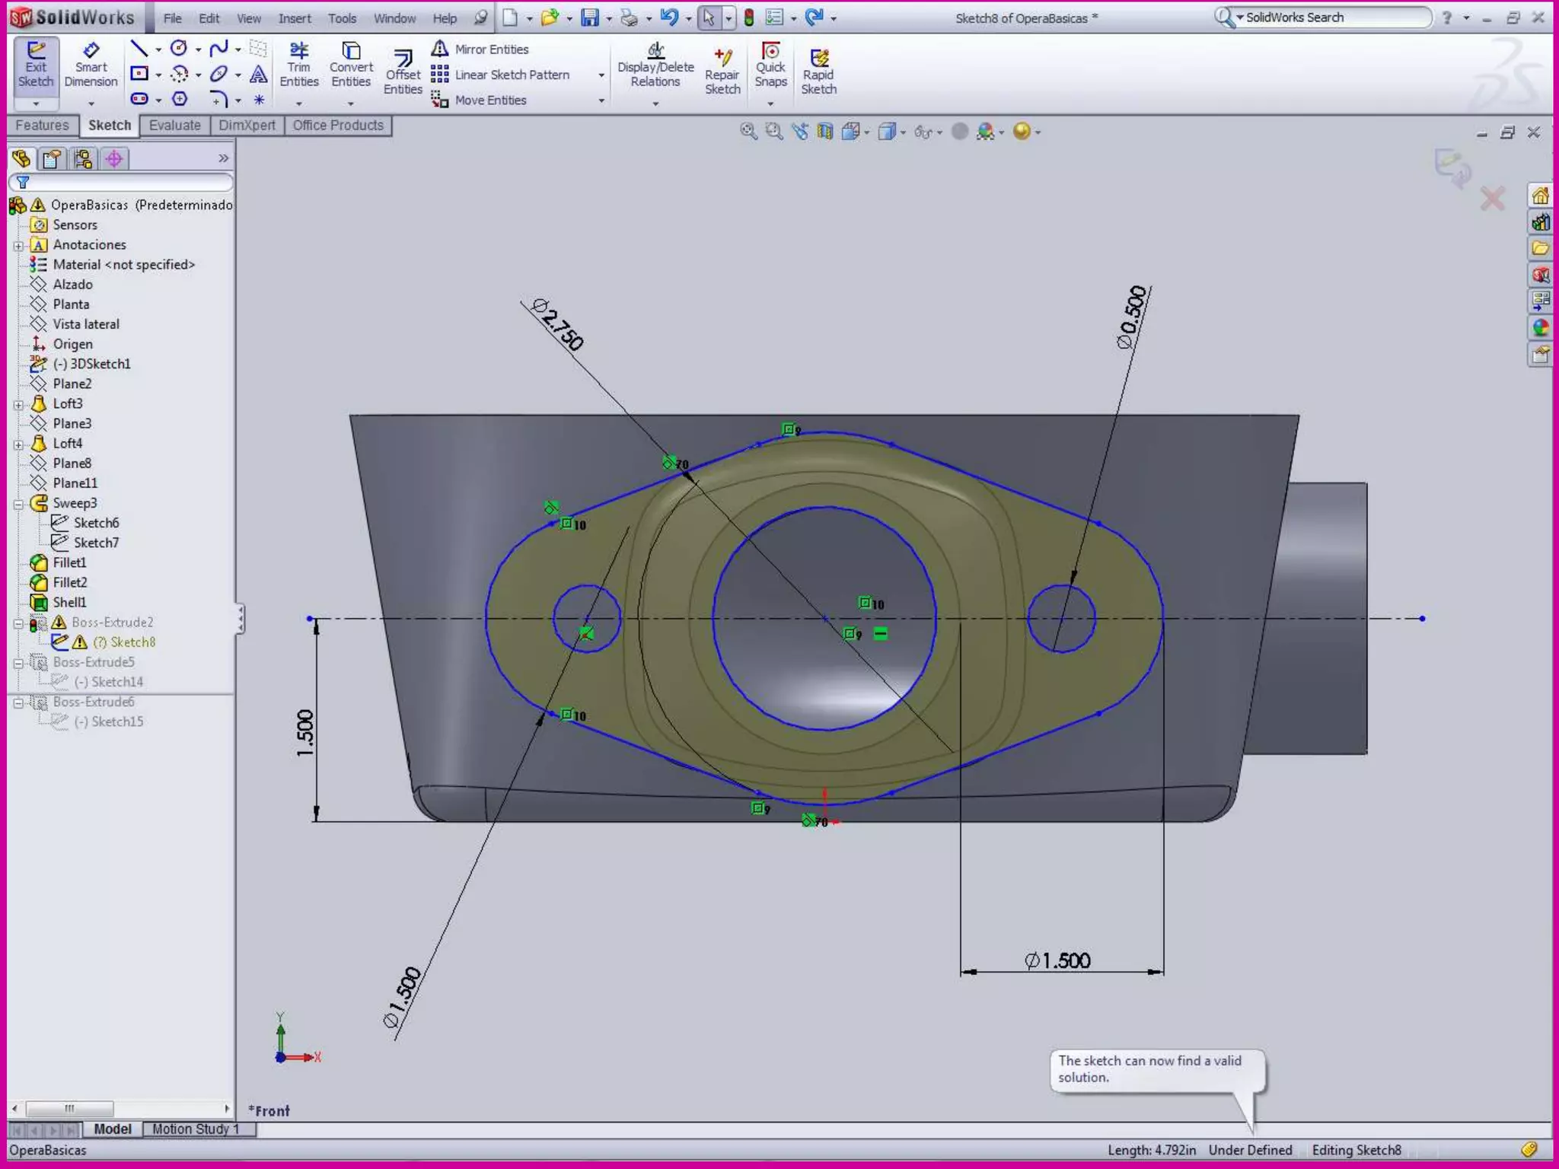The height and width of the screenshot is (1169, 1559).
Task: Open Linear Sketch Pattern dropdown arrow
Action: [x=601, y=75]
